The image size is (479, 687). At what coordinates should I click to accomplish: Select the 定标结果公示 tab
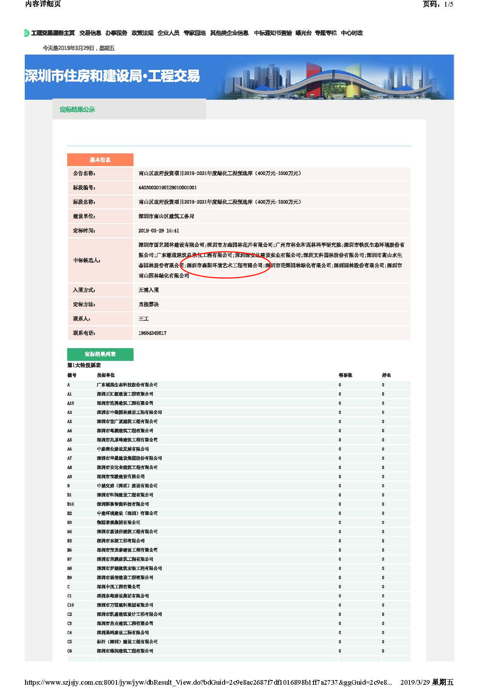pyautogui.click(x=77, y=110)
